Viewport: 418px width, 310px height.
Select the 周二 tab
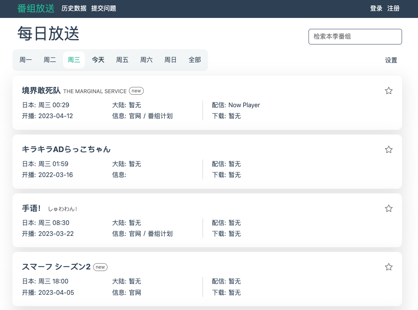coord(50,60)
